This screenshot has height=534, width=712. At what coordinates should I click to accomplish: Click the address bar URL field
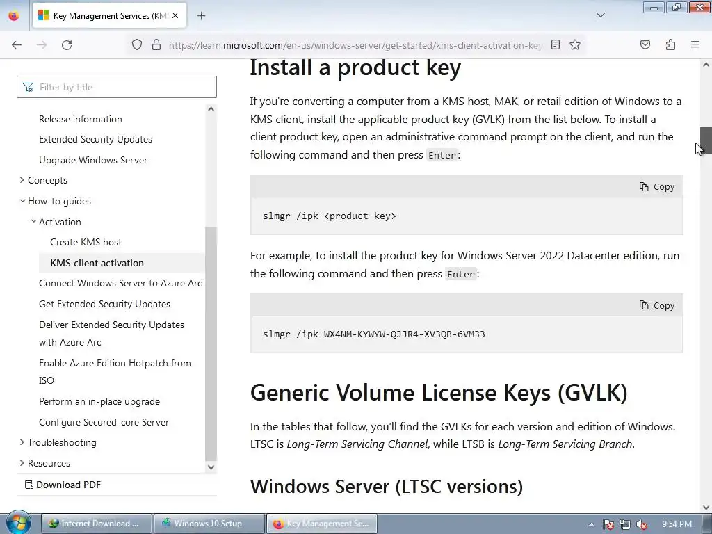[355, 45]
